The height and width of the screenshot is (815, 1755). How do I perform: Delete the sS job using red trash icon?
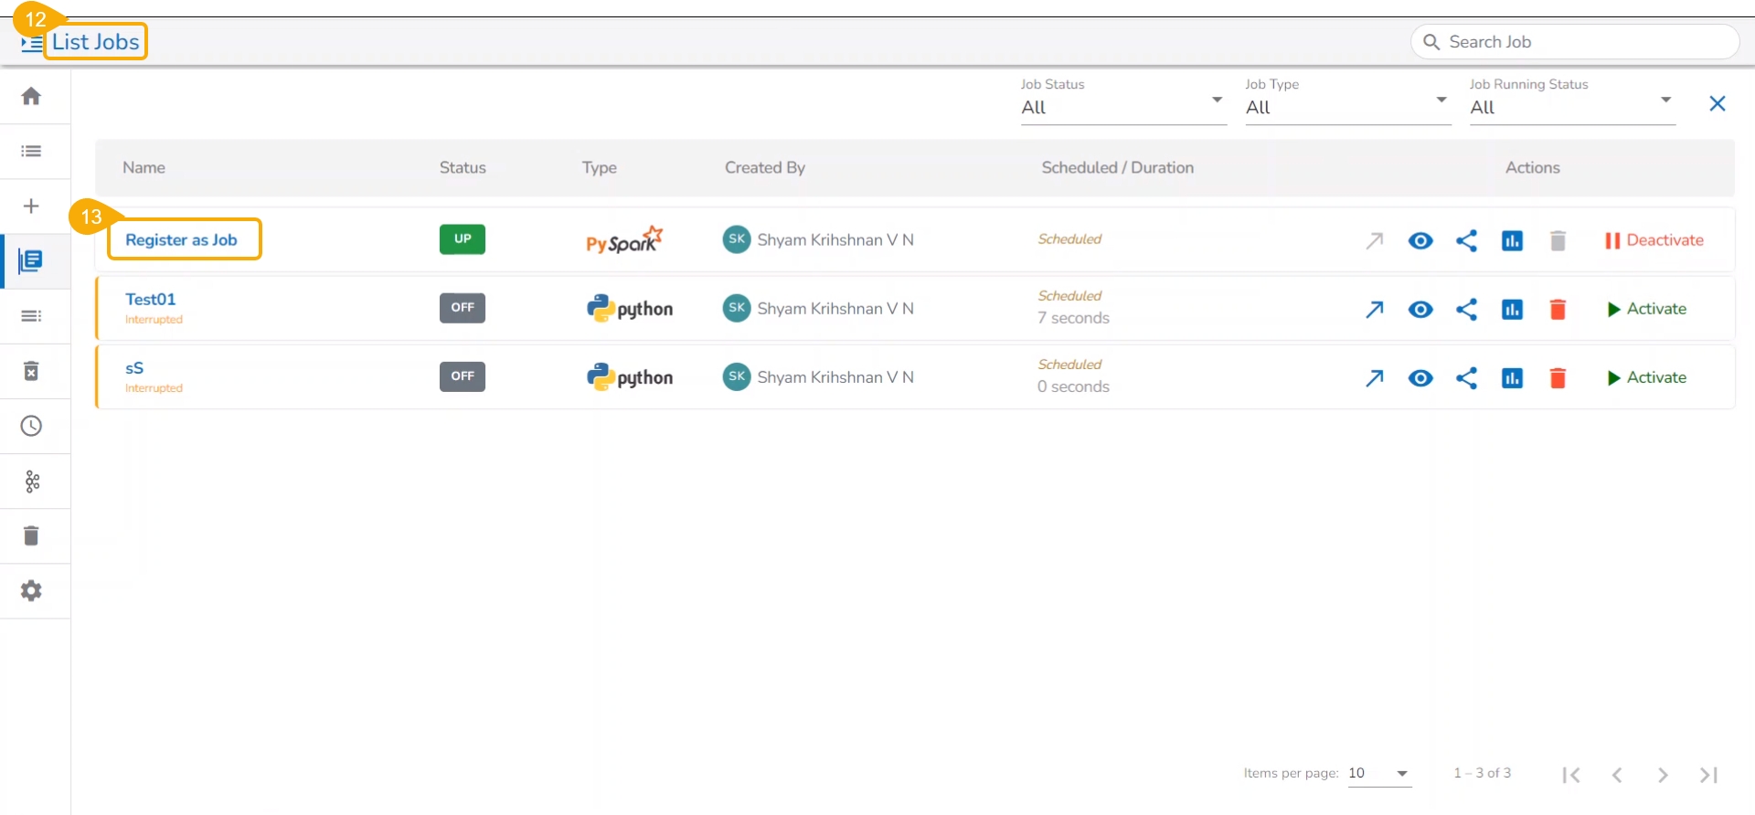(1558, 378)
